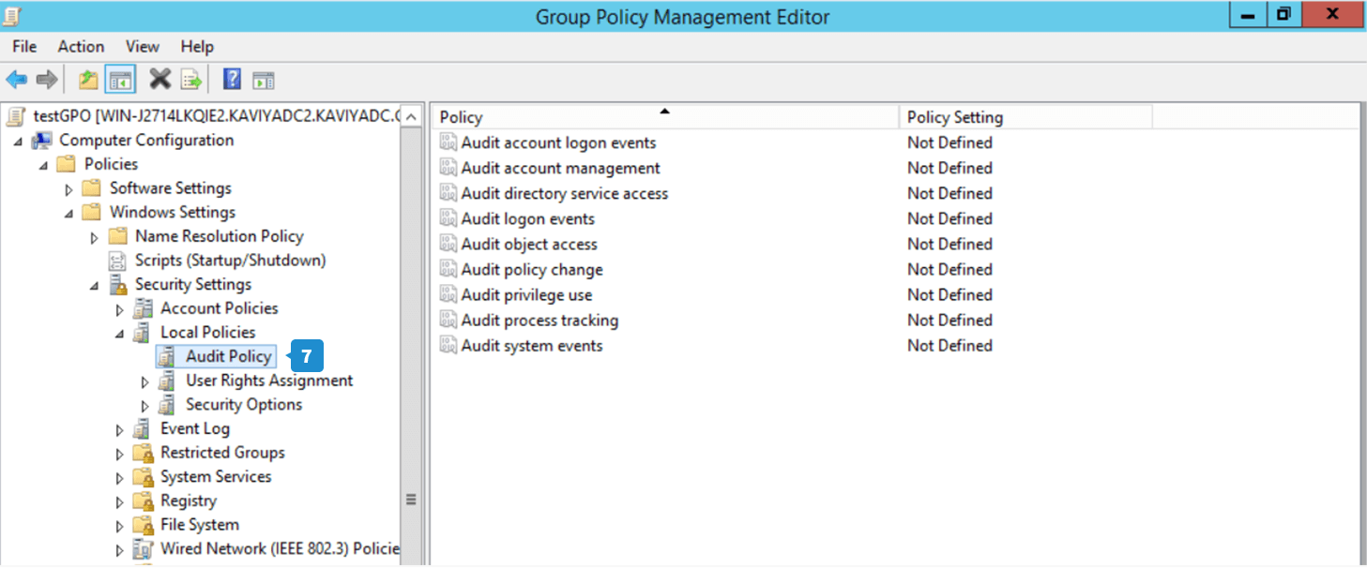The width and height of the screenshot is (1367, 568).
Task: Click the Delete X toolbar icon
Action: (160, 80)
